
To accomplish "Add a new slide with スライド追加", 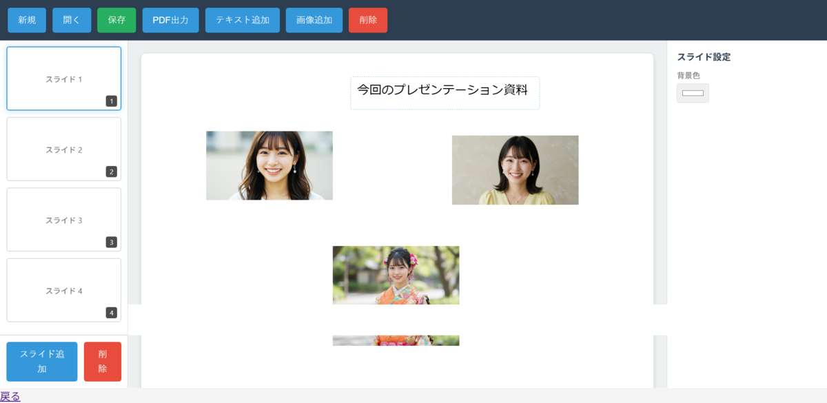I will (x=42, y=362).
